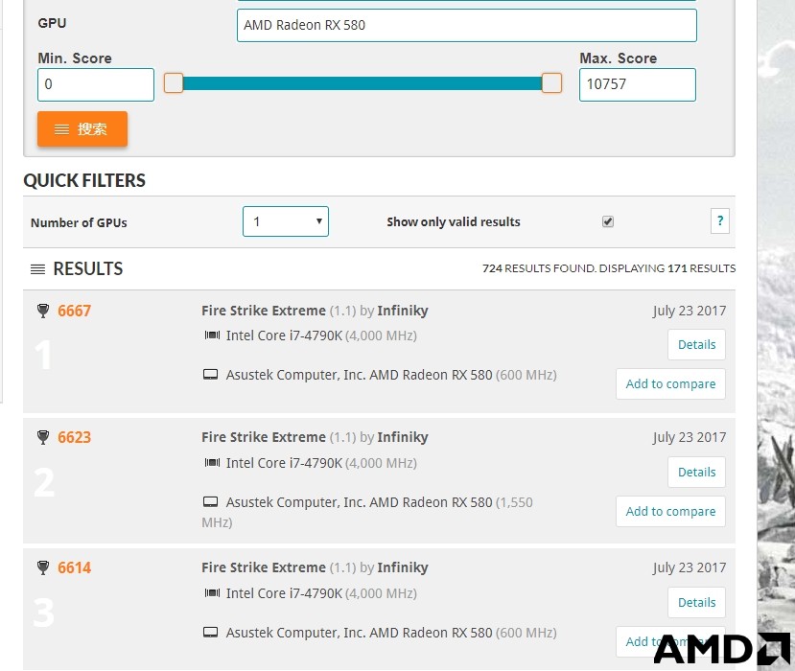This screenshot has height=671, width=795.
Task: Click the (1,550 MHz) GPU text in 6623 result
Action: coord(367,513)
